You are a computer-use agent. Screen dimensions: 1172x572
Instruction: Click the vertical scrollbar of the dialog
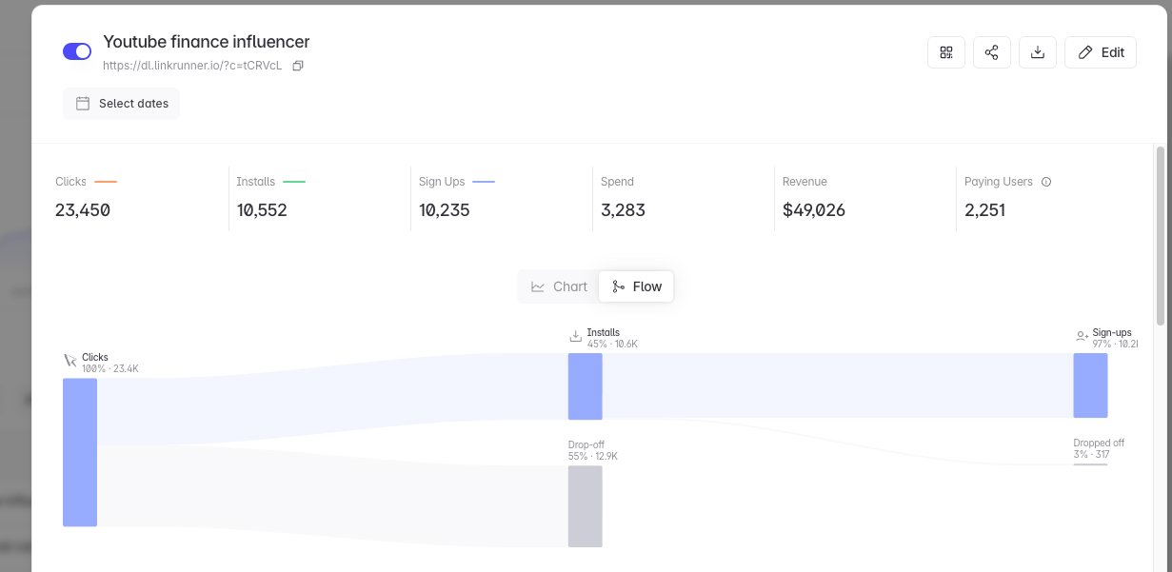1160,235
